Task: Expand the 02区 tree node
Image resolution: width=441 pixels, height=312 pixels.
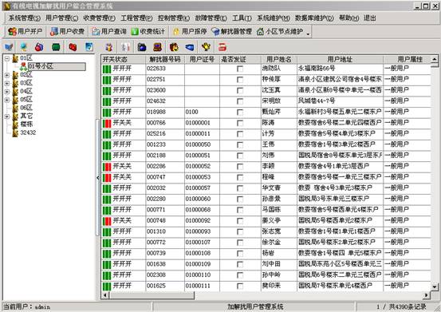Action: 7,75
